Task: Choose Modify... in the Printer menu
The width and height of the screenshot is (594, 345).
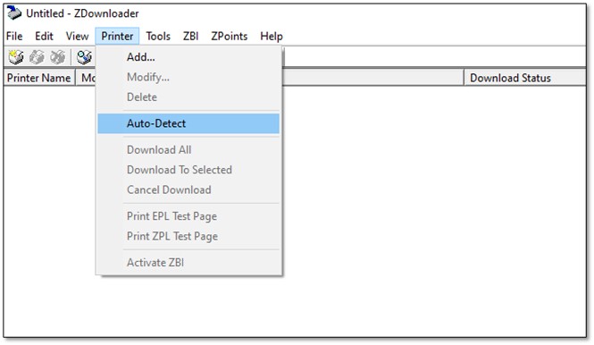Action: pos(188,78)
